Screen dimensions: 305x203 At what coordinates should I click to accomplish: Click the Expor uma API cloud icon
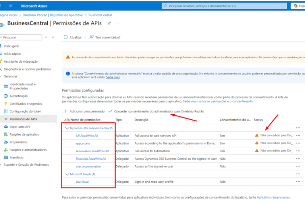coord(6,126)
